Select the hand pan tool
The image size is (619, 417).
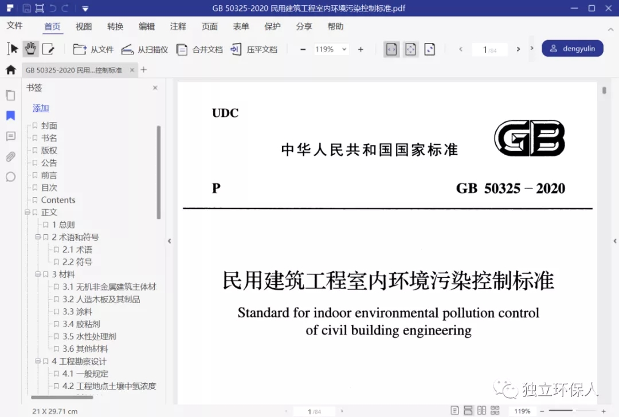tap(30, 49)
